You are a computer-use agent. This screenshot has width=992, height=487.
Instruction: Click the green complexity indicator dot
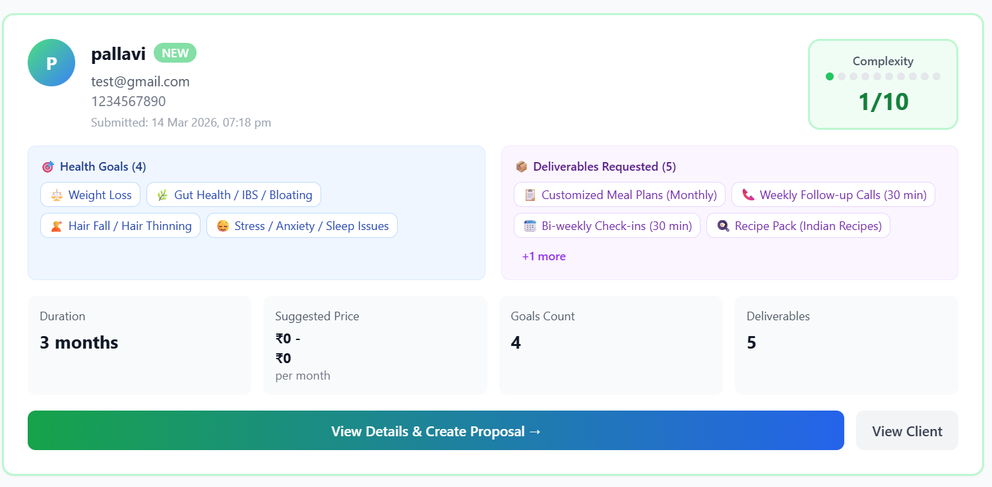[x=830, y=76]
